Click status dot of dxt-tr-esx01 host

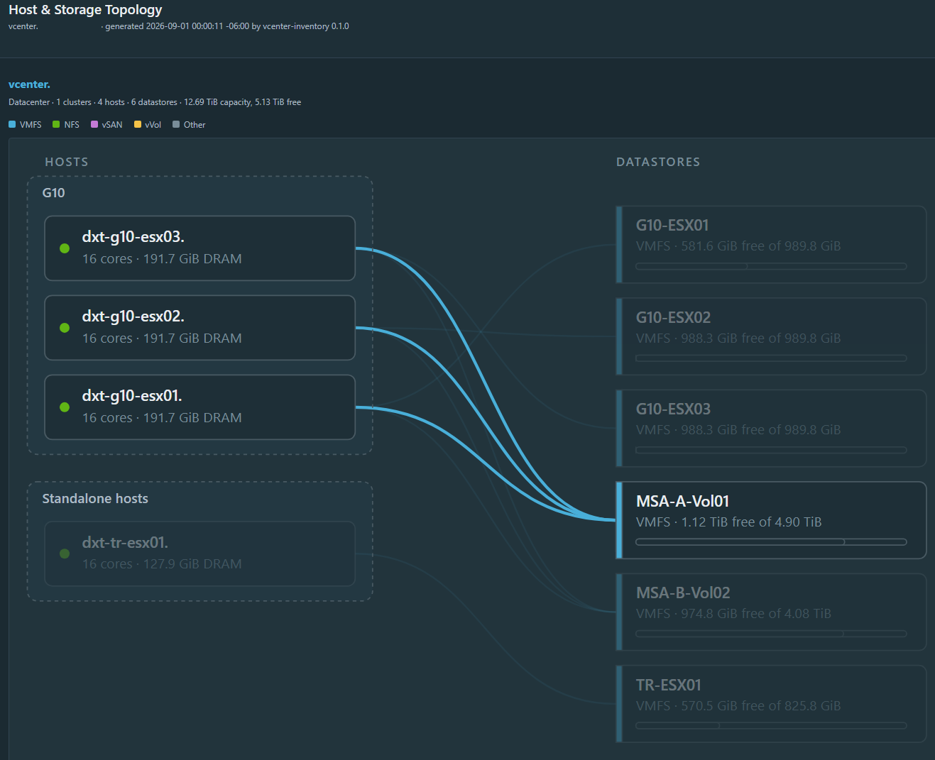point(65,554)
